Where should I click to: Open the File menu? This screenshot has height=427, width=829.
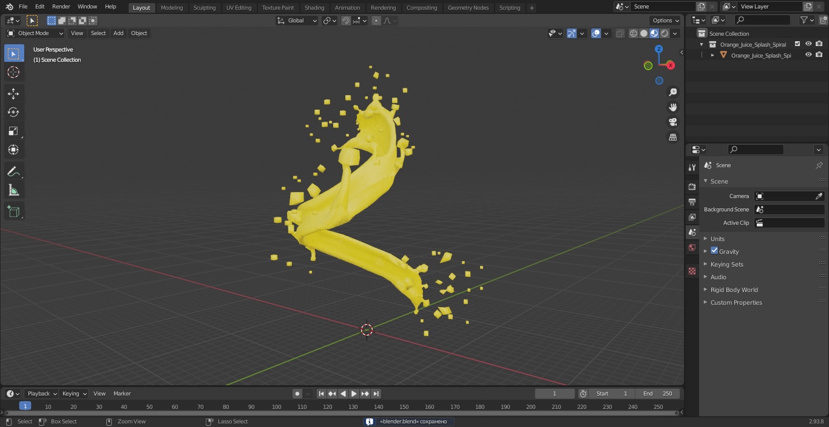[x=23, y=7]
